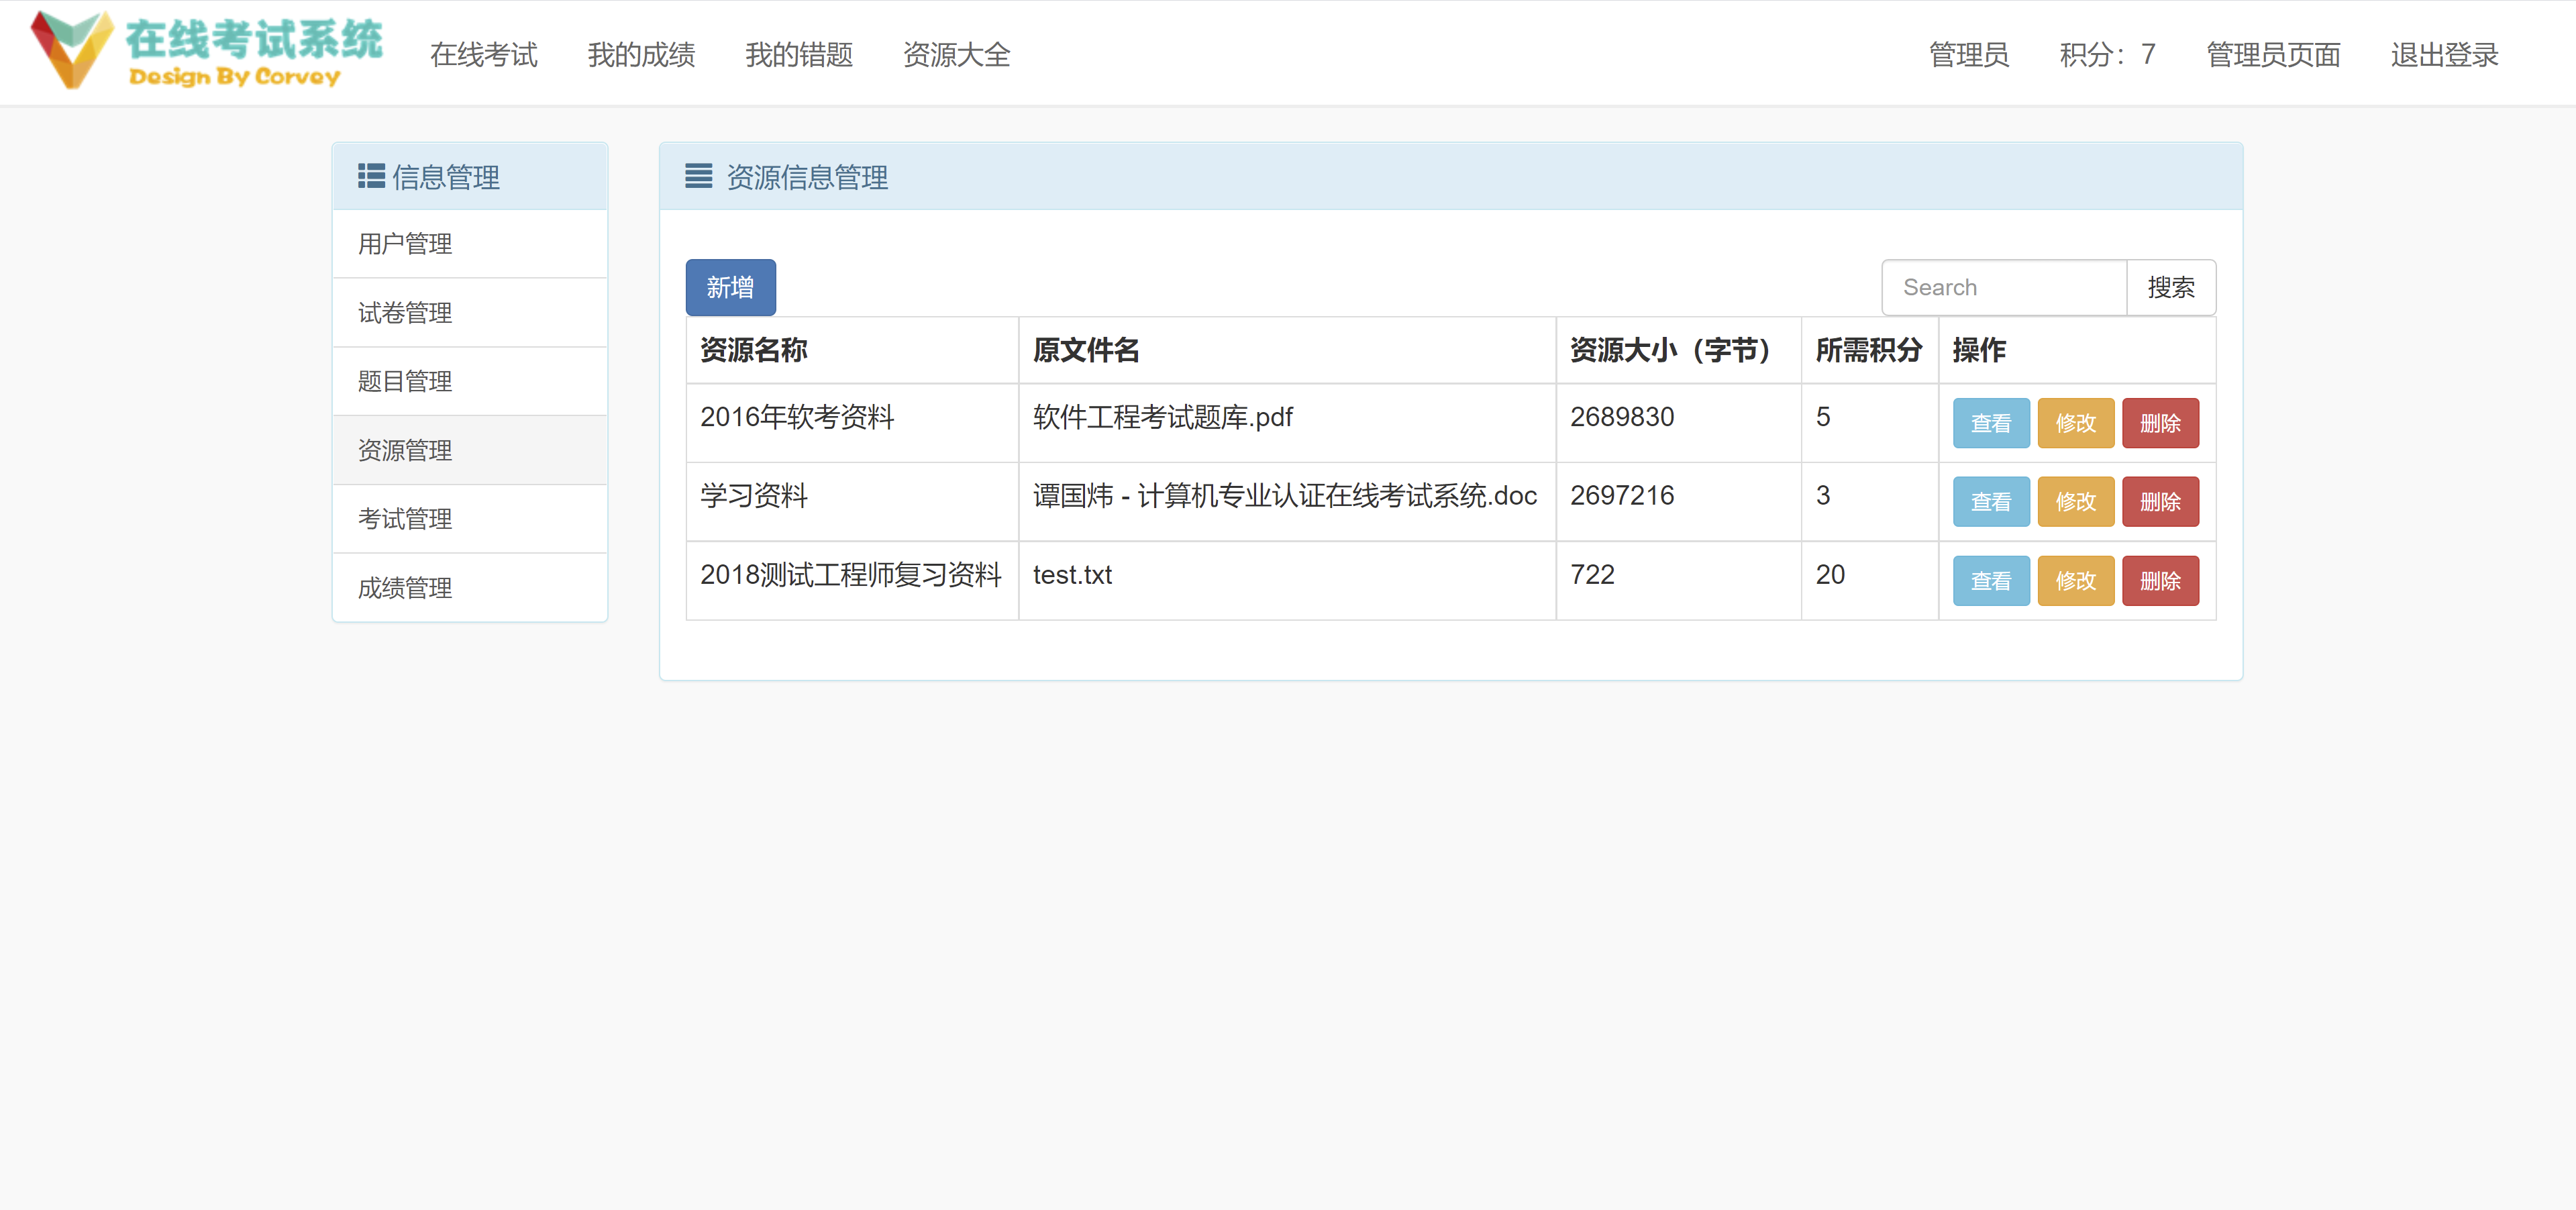Click inside the Search input field

(2003, 287)
